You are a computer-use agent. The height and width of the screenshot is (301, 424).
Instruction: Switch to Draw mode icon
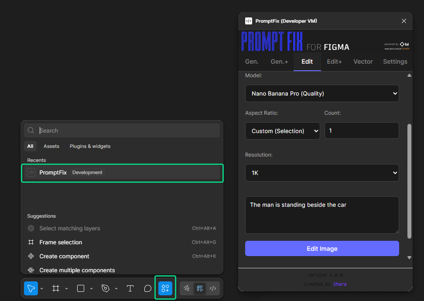tap(187, 288)
